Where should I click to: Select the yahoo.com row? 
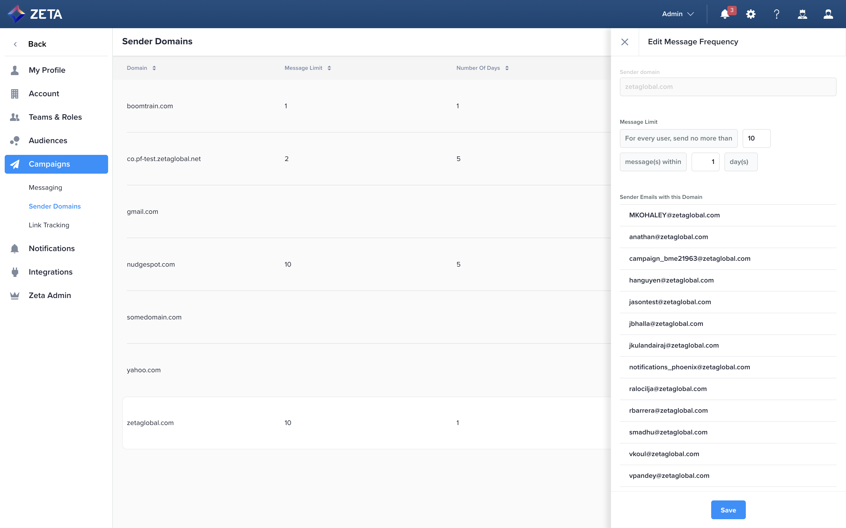tap(367, 370)
